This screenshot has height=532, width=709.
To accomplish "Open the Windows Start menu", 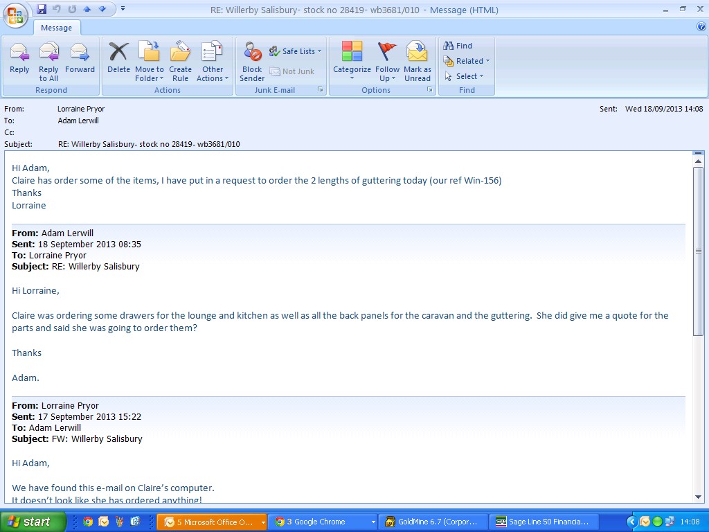I will [33, 522].
